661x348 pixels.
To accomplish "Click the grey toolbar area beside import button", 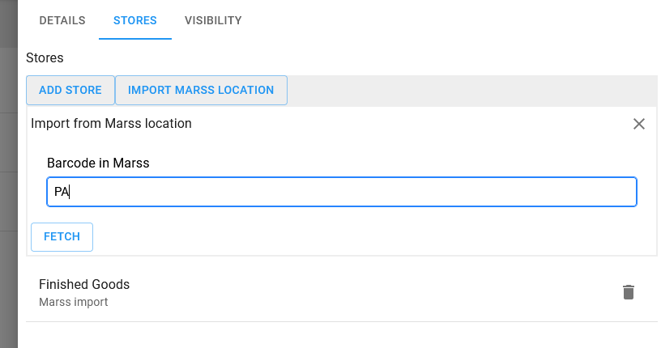I will (472, 90).
